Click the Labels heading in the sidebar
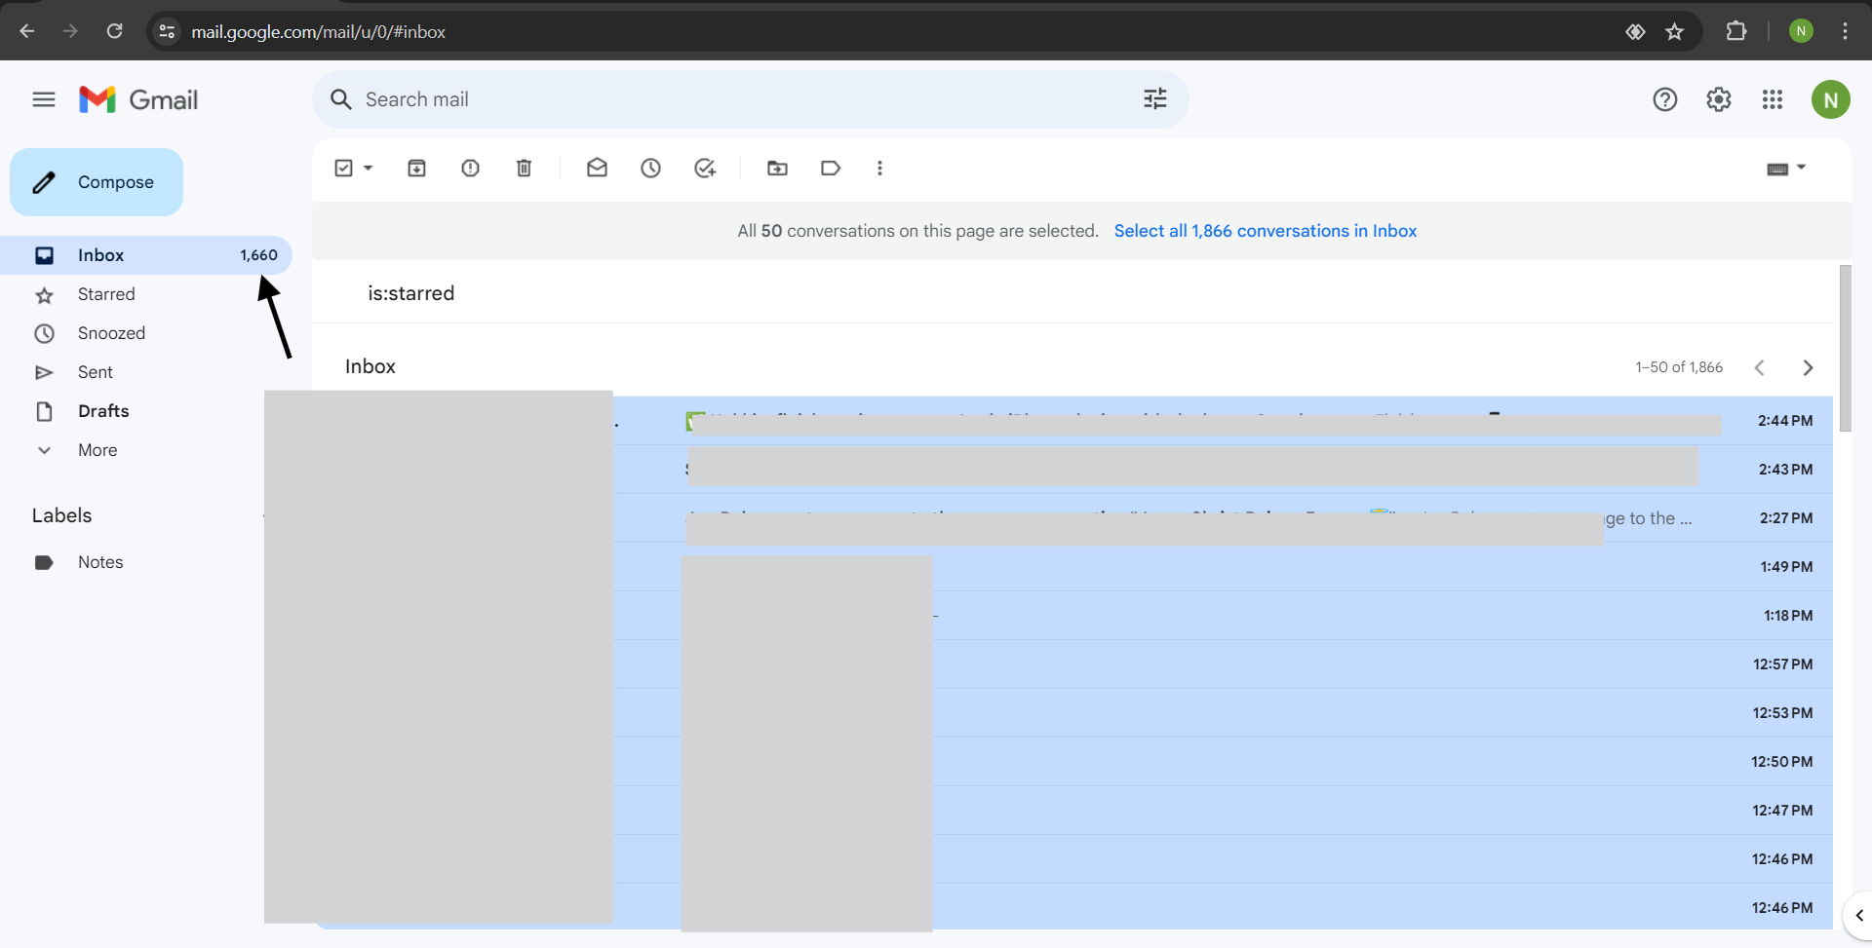The image size is (1872, 948). (61, 515)
